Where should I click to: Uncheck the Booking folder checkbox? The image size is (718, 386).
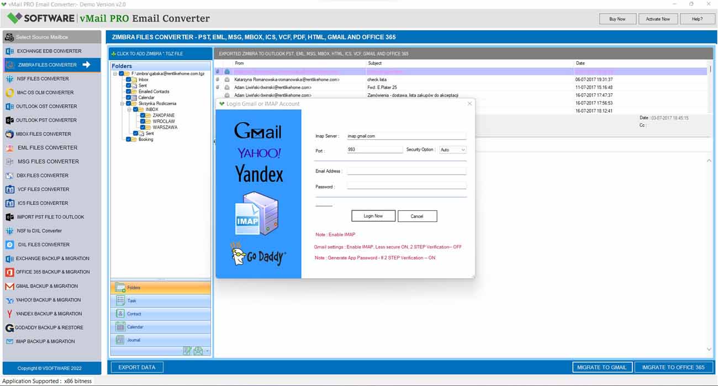click(x=129, y=139)
